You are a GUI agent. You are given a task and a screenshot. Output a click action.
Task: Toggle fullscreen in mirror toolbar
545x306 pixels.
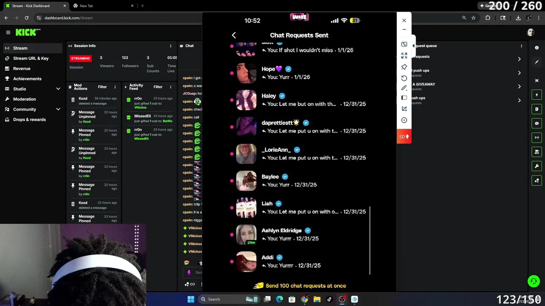click(404, 56)
